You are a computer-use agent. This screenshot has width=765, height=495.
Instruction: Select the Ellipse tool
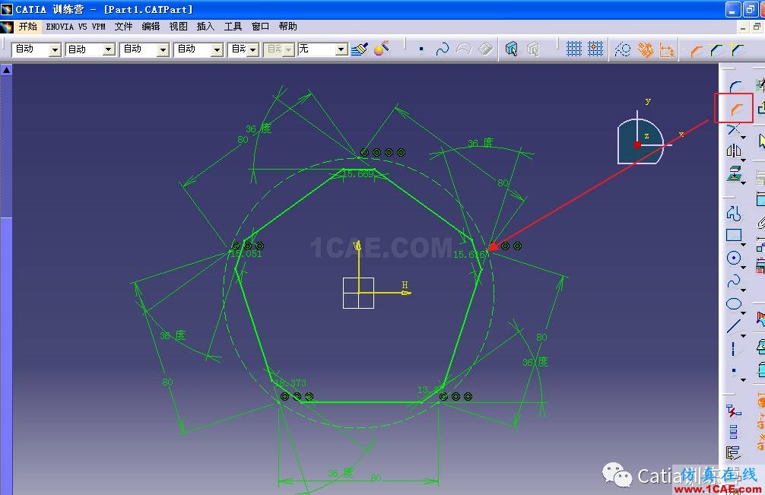[733, 304]
